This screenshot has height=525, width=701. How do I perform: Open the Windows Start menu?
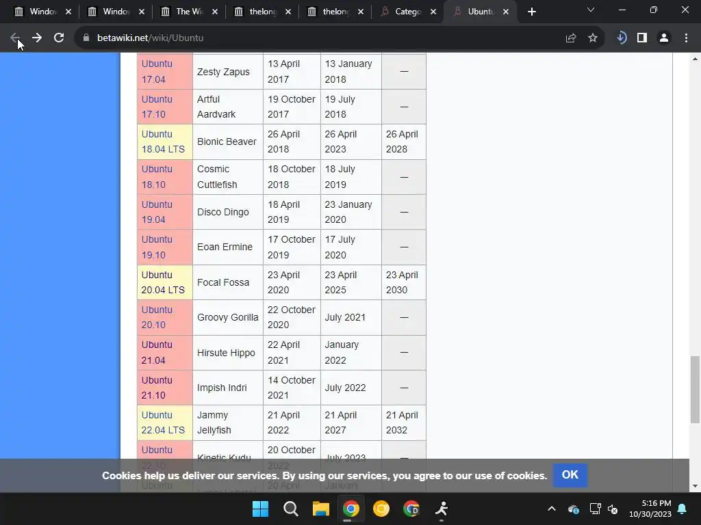click(x=260, y=509)
